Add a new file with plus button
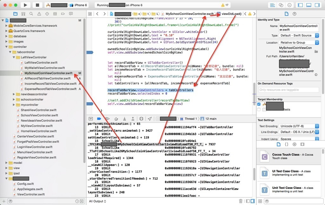The width and height of the screenshot is (325, 205). click(4, 201)
